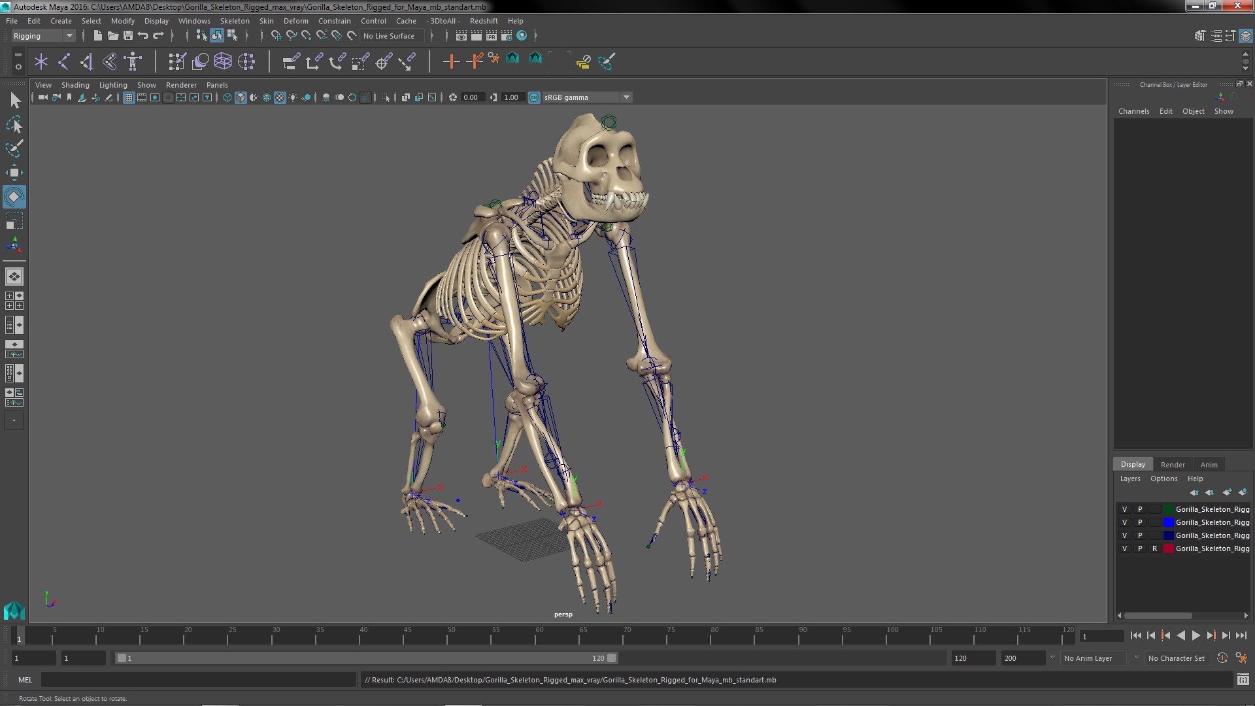Toggle grid display icon in panel toolbar
The width and height of the screenshot is (1255, 706).
point(129,97)
